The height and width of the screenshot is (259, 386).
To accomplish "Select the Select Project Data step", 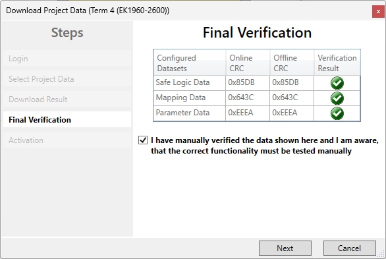I will (x=67, y=79).
